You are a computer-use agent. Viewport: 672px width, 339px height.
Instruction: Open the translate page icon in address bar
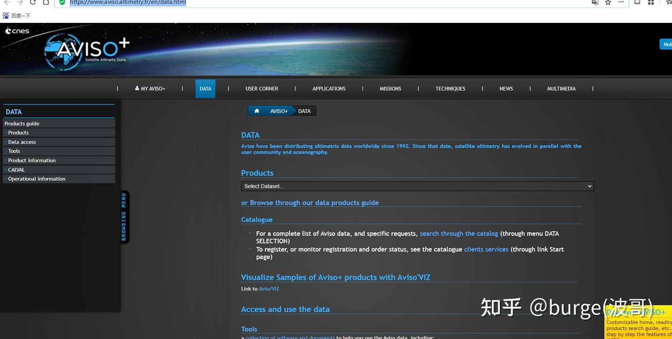click(595, 2)
